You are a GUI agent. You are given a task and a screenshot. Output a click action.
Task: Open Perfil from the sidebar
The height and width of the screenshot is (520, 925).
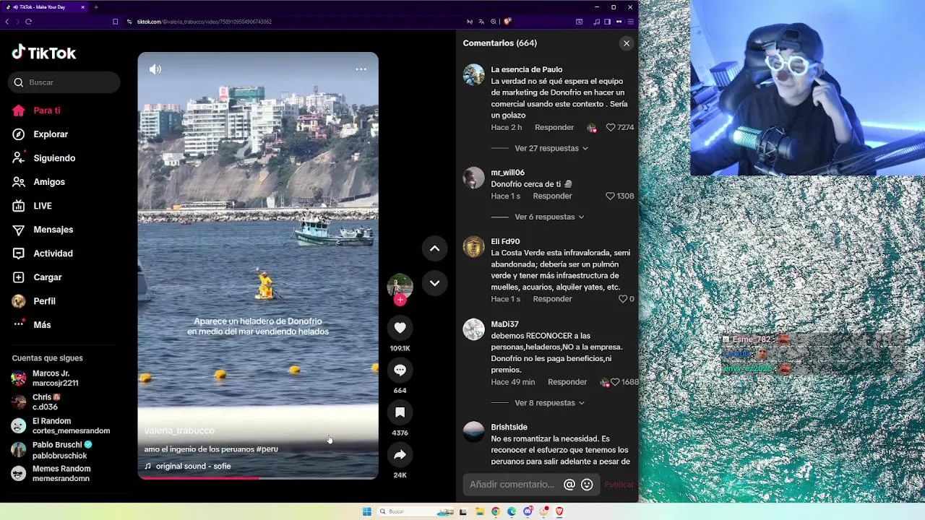coord(34,301)
